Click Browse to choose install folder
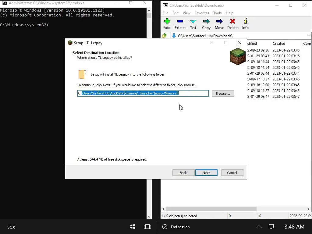This screenshot has width=312, height=234. [x=223, y=94]
